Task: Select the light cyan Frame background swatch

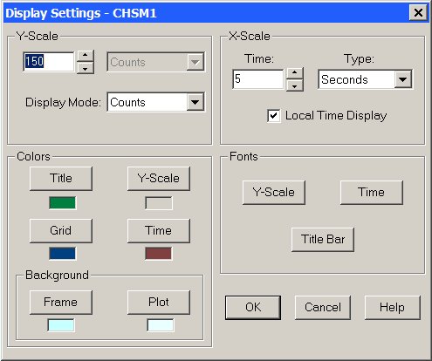Action: (61, 325)
